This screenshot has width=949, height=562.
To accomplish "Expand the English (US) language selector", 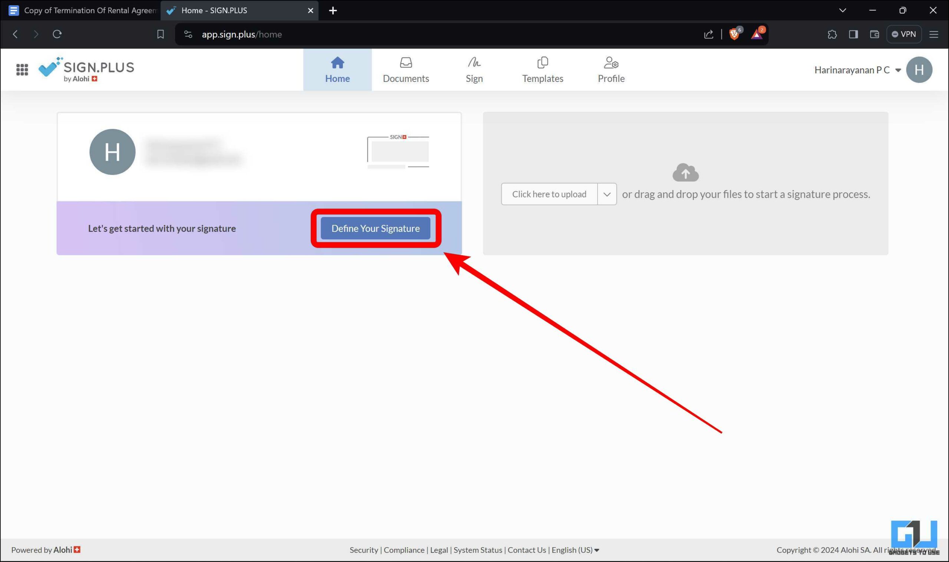I will 575,550.
